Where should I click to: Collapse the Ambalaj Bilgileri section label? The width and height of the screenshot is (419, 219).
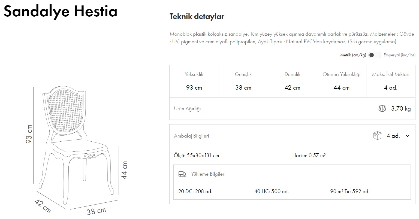(191, 136)
